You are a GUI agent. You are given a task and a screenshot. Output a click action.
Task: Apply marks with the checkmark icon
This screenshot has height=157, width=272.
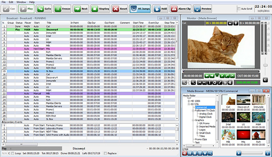(220, 83)
